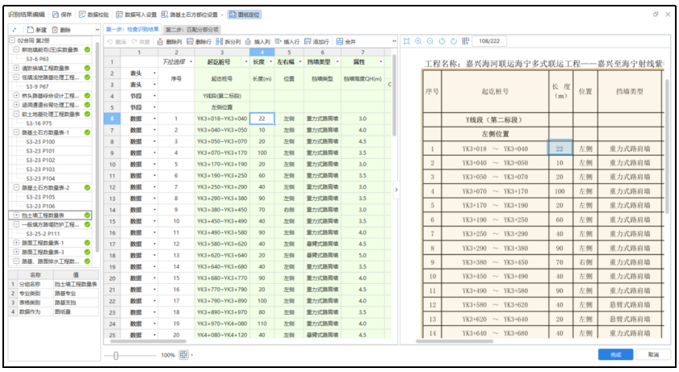Toggle green check beside 路面工程数量表-3
Viewport: 679px width, 372px height.
coord(86,252)
